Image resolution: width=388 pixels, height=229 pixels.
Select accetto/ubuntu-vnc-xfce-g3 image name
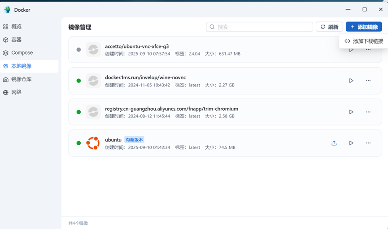[137, 46]
